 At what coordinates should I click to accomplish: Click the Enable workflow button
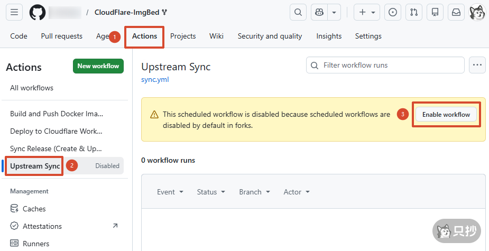(x=446, y=115)
